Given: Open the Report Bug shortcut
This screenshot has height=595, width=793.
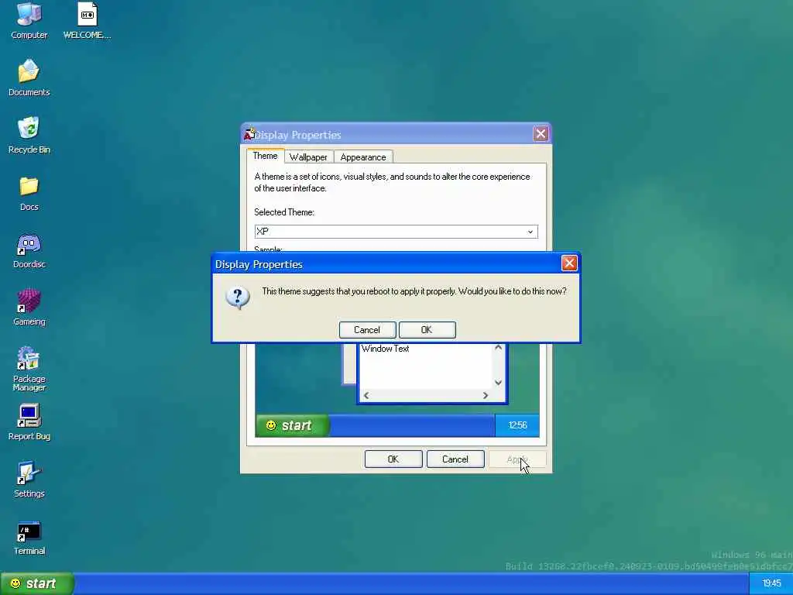Looking at the screenshot, I should pos(29,421).
